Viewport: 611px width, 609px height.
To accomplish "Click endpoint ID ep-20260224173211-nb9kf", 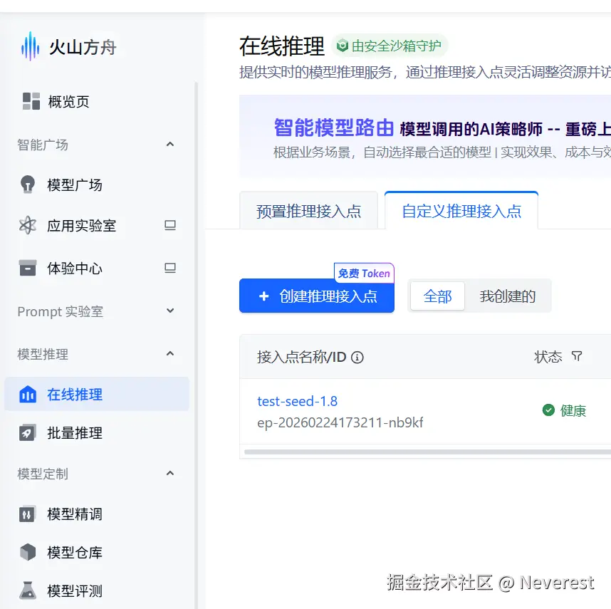I will [x=340, y=422].
